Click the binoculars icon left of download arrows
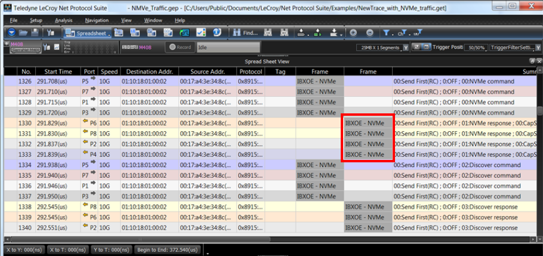 point(284,33)
